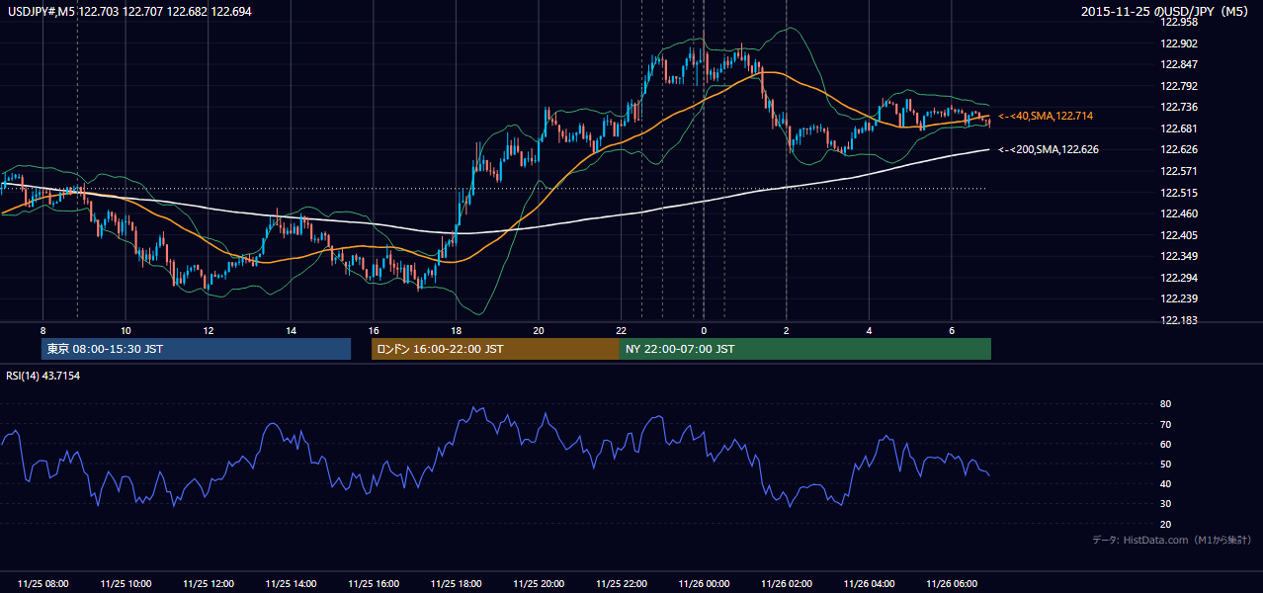Click the NY 22:00-07:00 JST session bar
The width and height of the screenshot is (1263, 593).
pos(805,349)
